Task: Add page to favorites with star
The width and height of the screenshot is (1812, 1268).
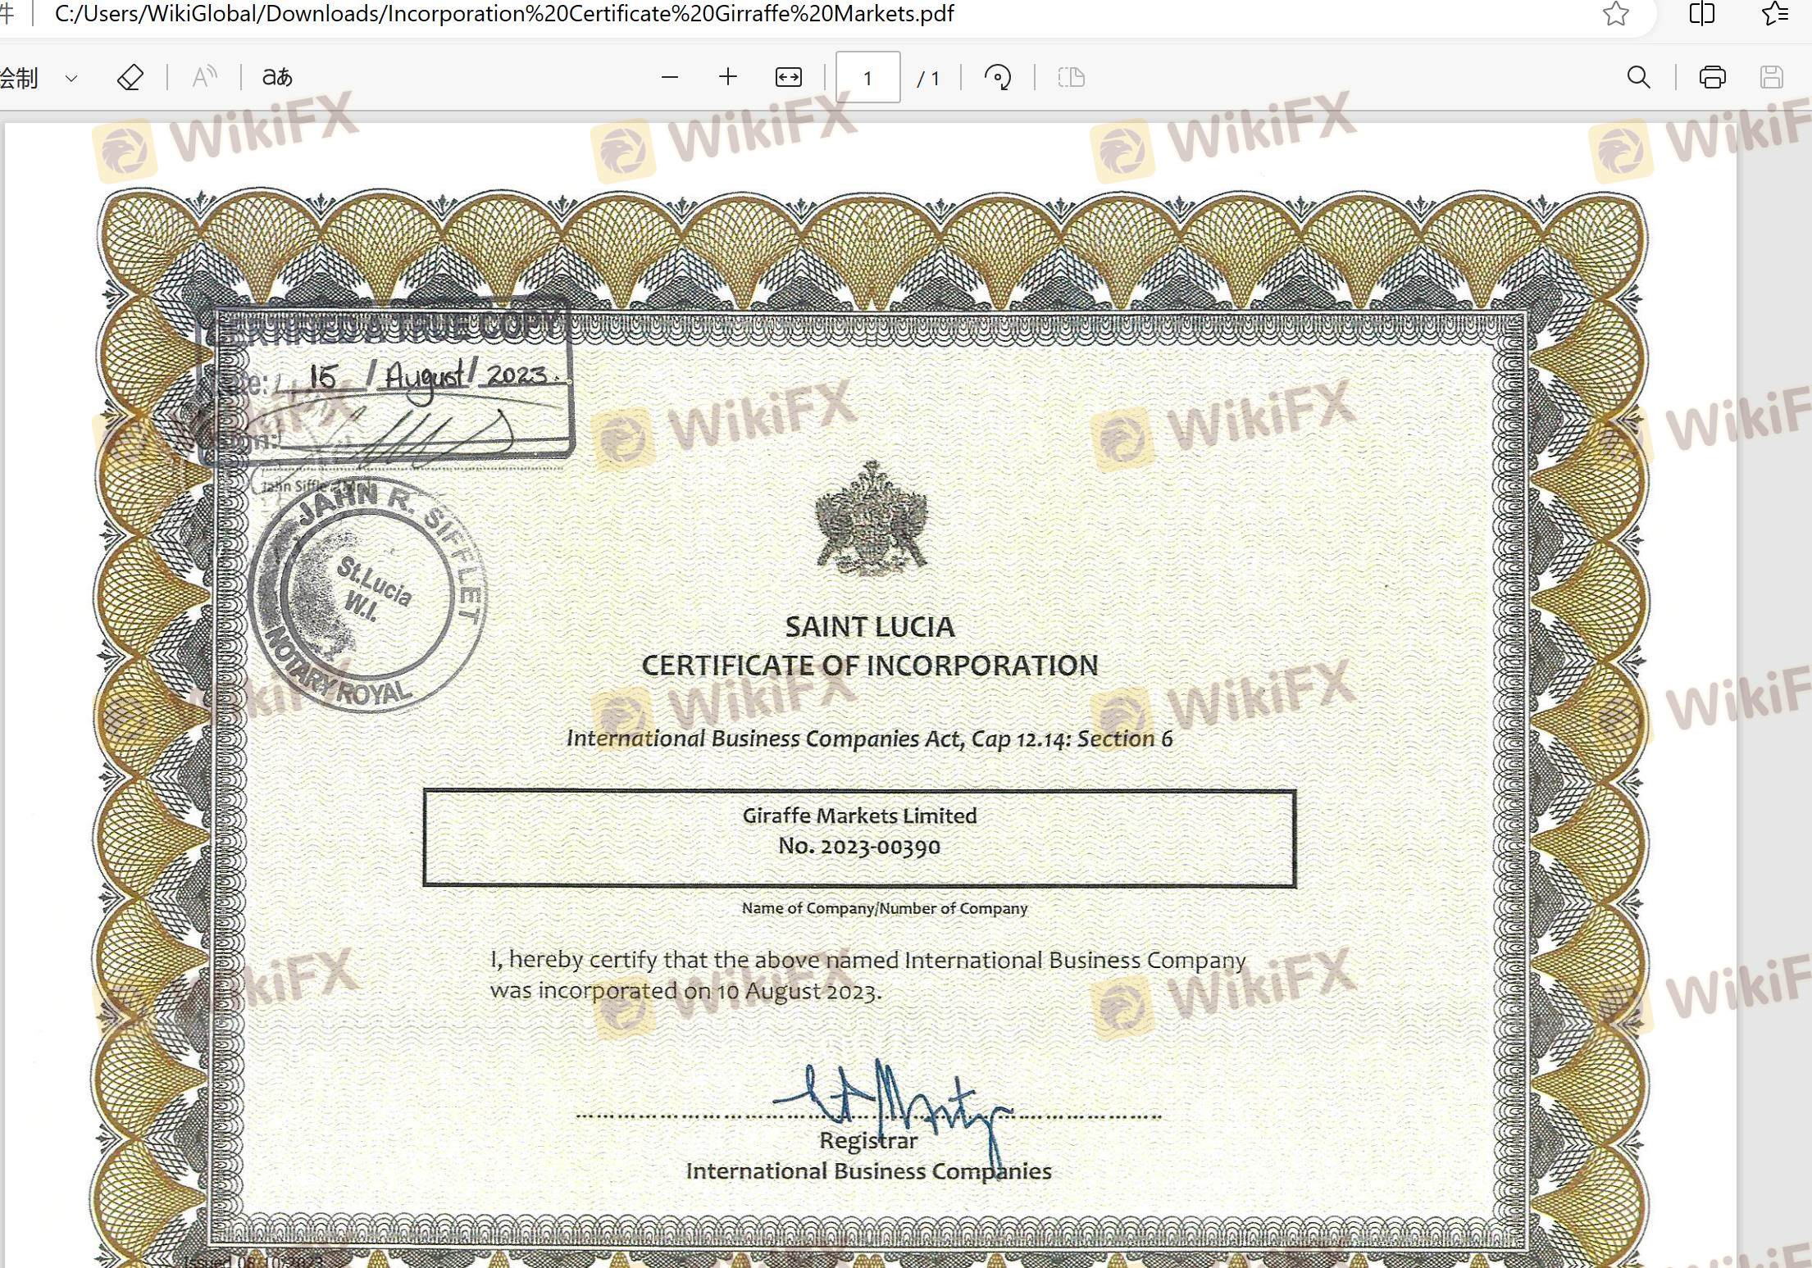Action: point(1615,14)
